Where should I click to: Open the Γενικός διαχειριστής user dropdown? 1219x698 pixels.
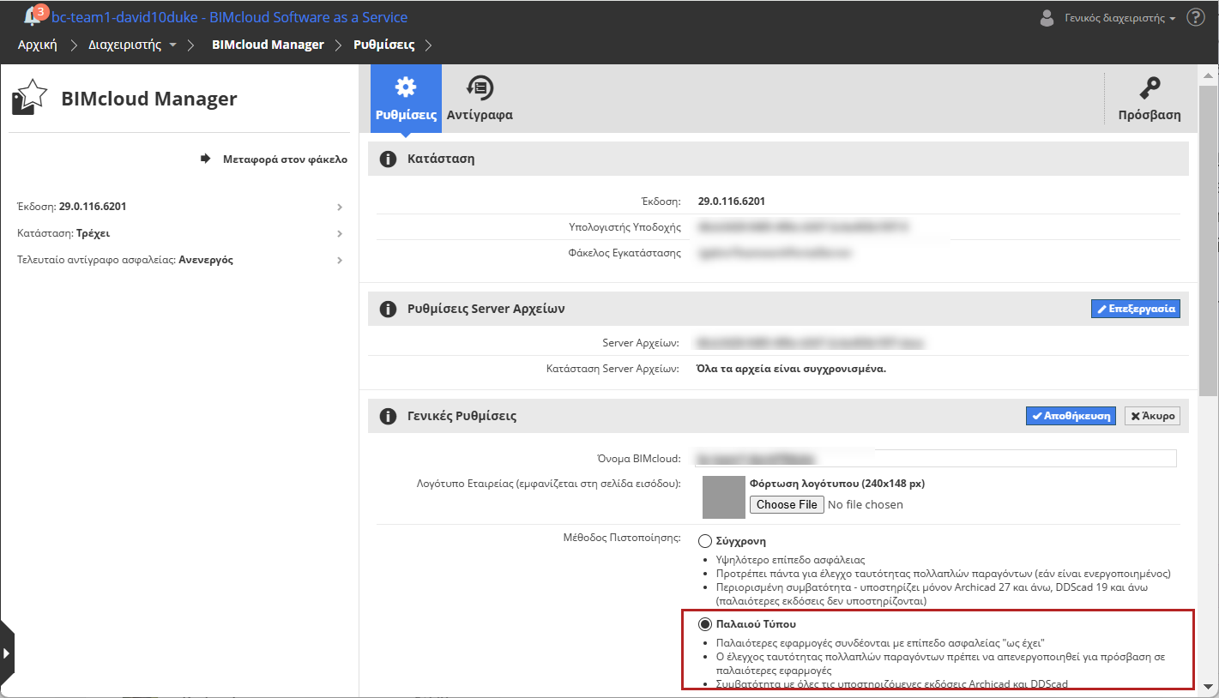tap(1120, 18)
